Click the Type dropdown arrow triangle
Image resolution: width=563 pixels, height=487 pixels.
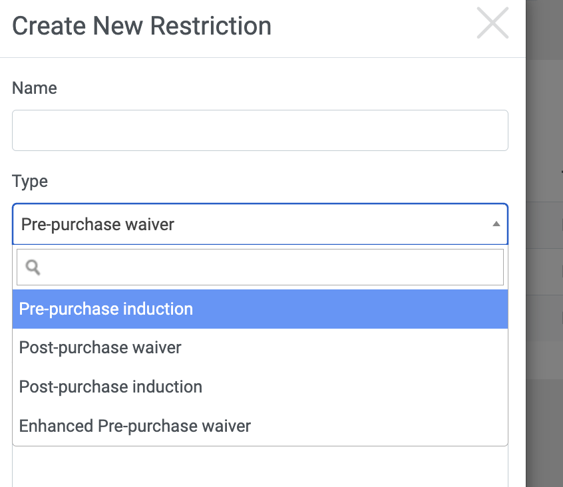(x=496, y=224)
